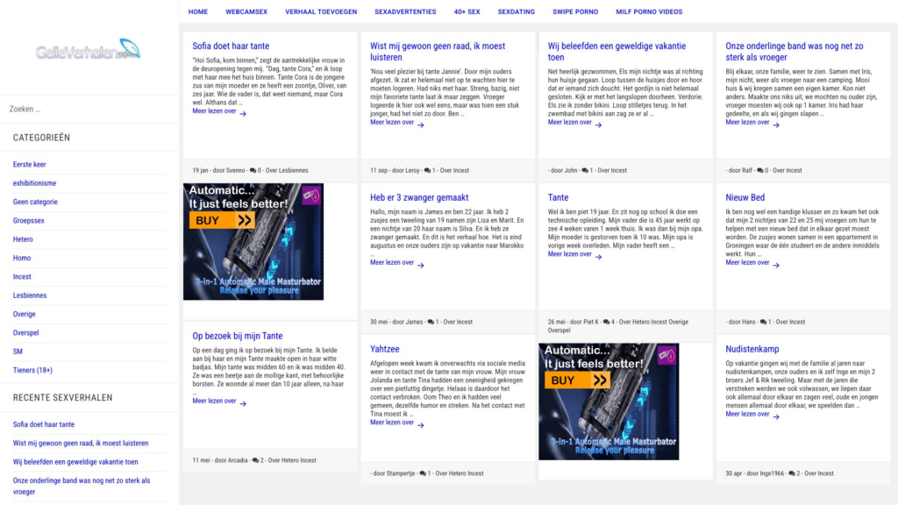898x505 pixels.
Task: Click the comment bubble icon in Inge1966's post
Action: (x=790, y=473)
